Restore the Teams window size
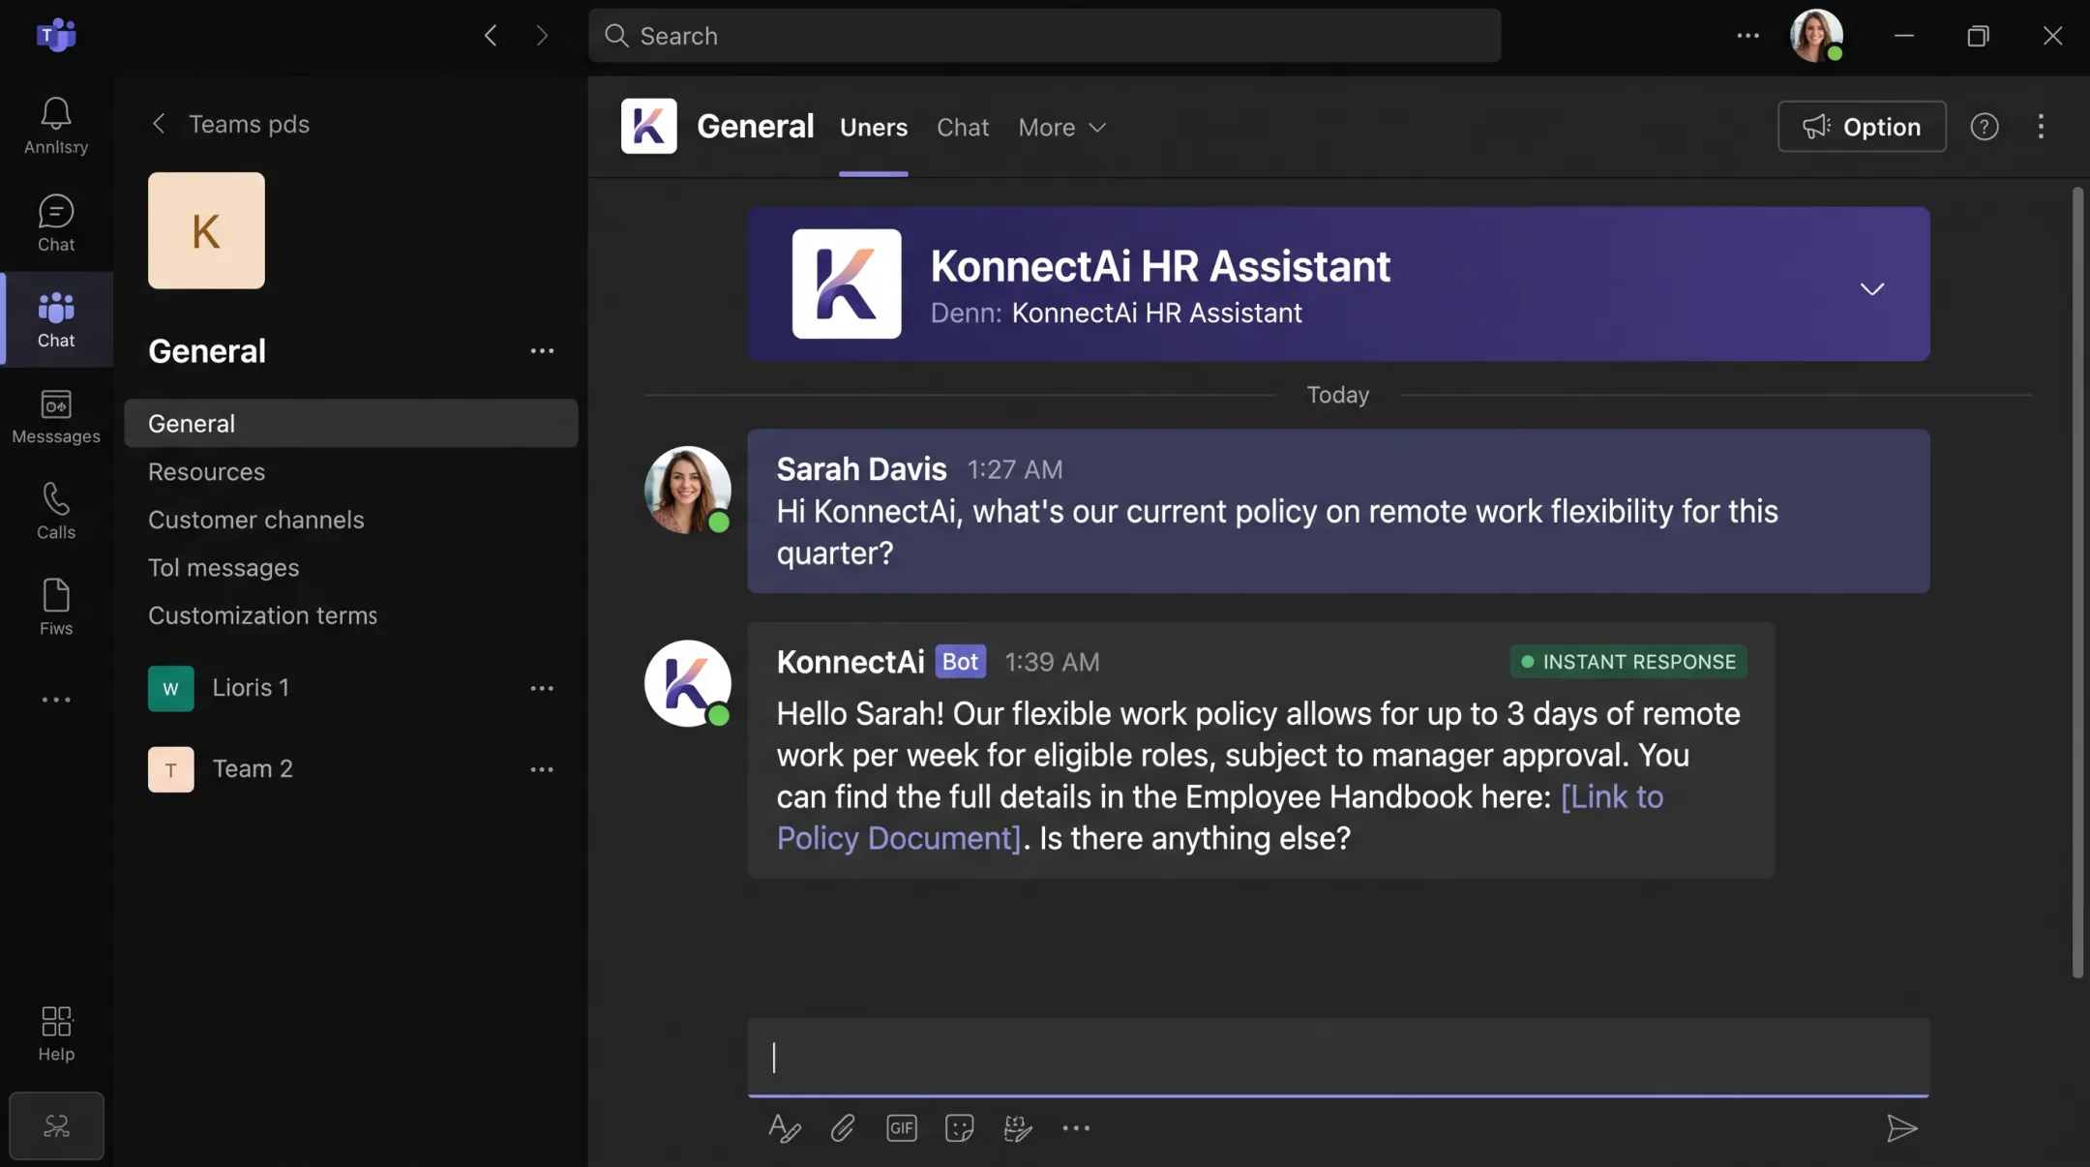2090x1167 pixels. pos(1978,36)
